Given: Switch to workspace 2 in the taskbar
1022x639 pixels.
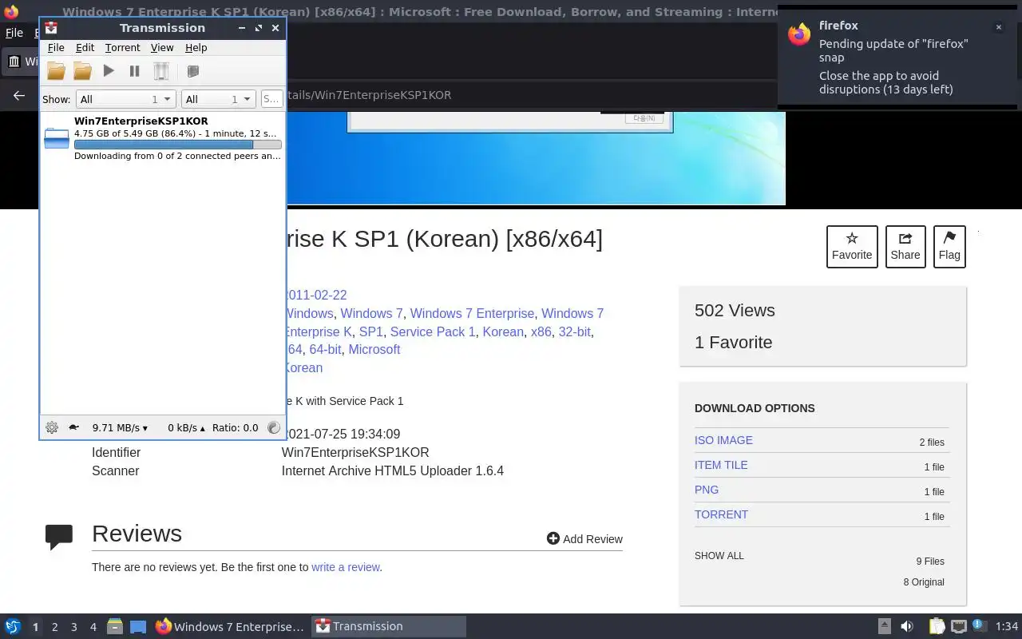Looking at the screenshot, I should tap(55, 627).
